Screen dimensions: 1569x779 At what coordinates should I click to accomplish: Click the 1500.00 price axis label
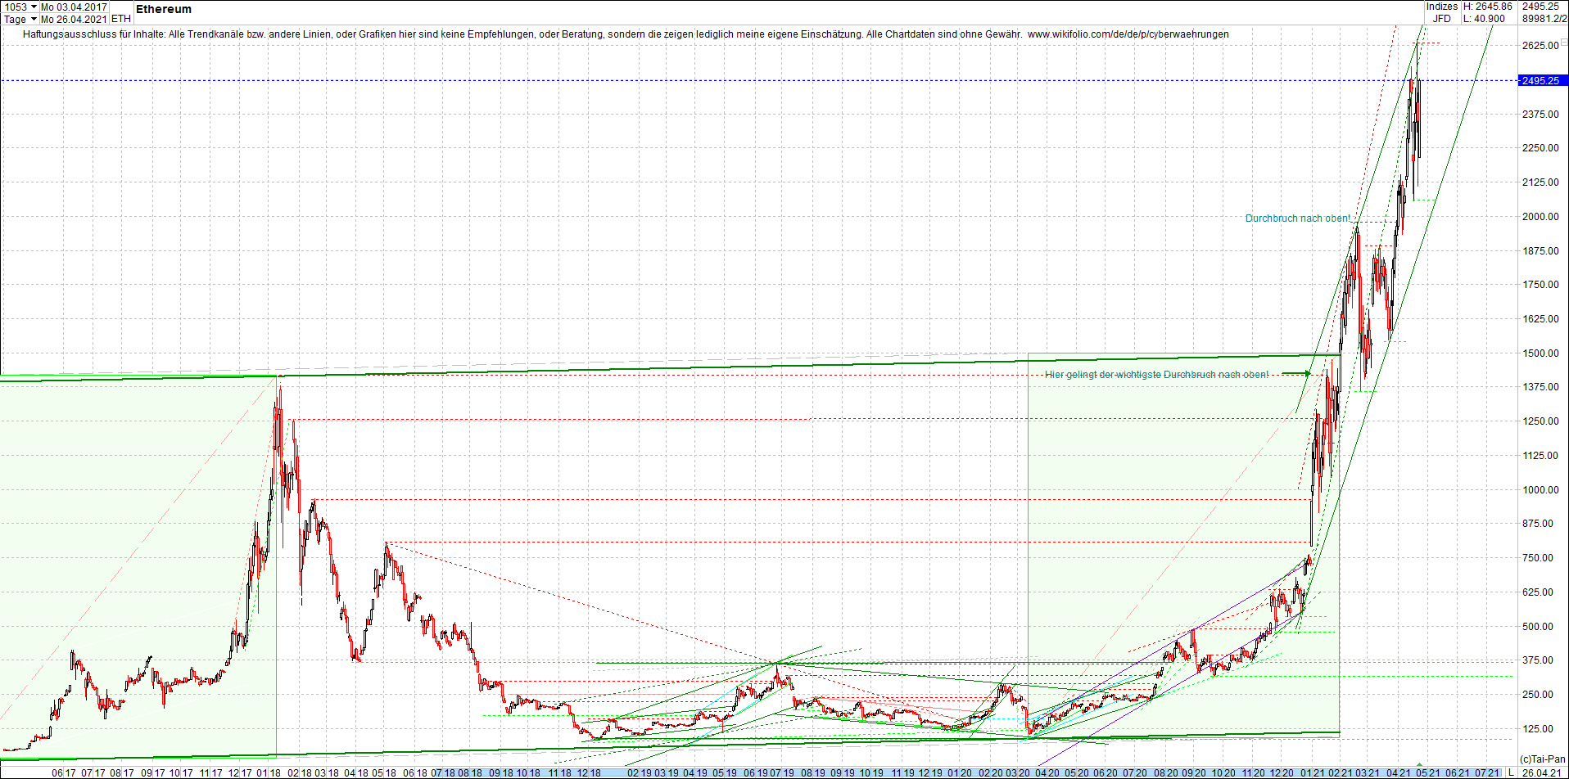pyautogui.click(x=1540, y=353)
